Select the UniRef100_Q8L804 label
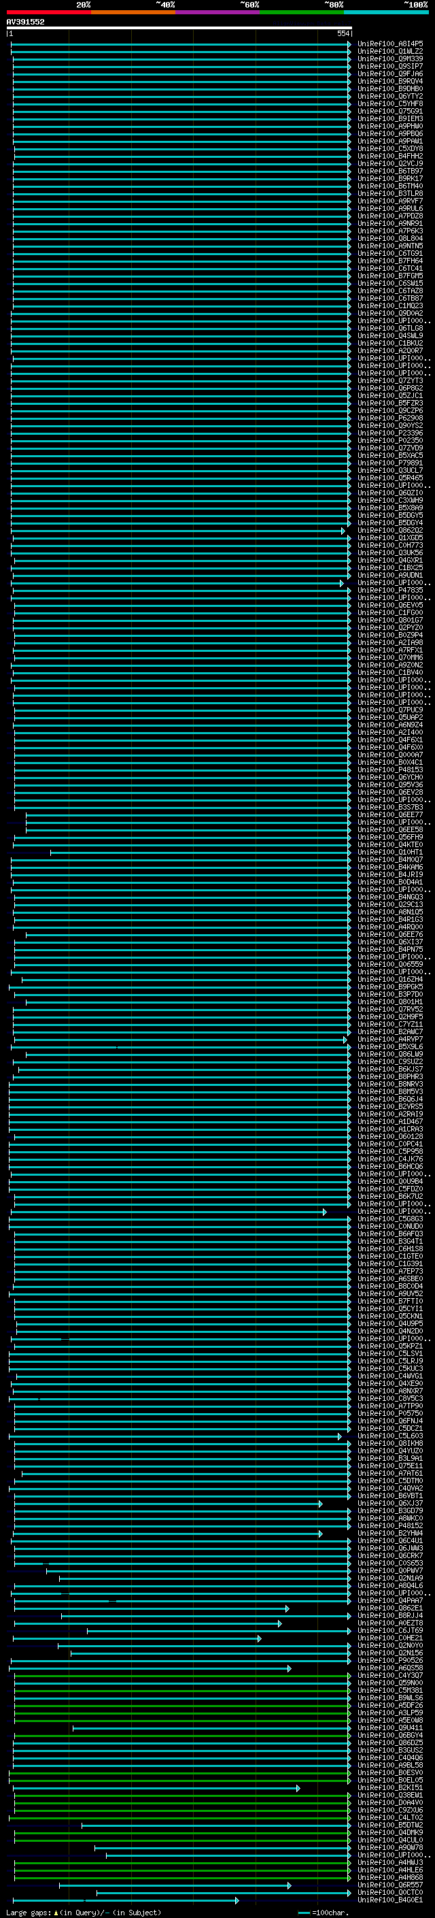435x1918 pixels. [x=390, y=238]
